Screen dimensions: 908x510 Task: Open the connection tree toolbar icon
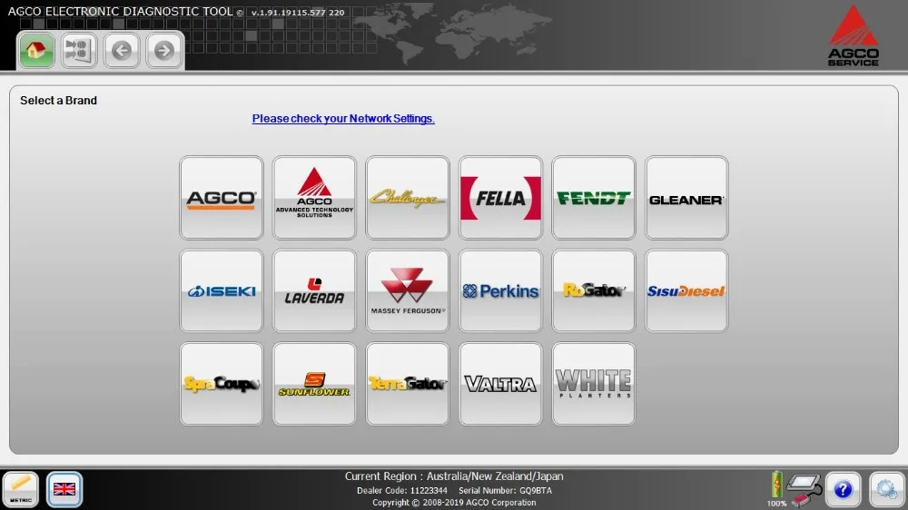[79, 50]
